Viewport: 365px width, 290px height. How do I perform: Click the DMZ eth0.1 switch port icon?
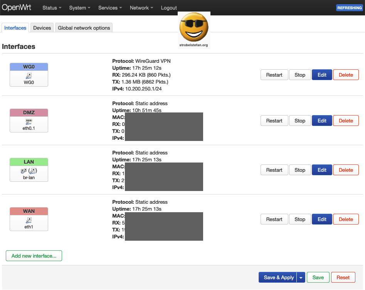(29, 122)
